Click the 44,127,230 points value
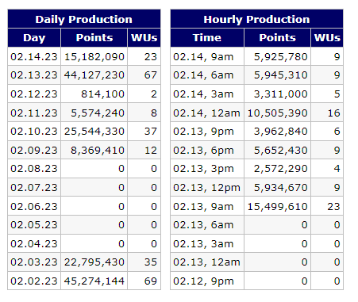The width and height of the screenshot is (358, 302). click(x=94, y=75)
